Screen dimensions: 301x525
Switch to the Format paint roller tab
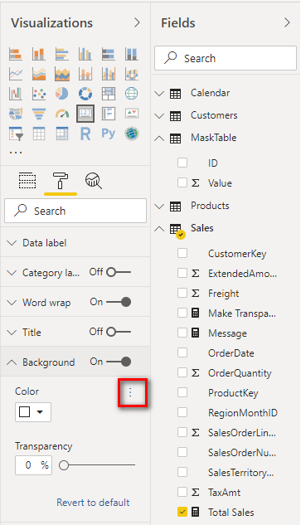coord(61,181)
